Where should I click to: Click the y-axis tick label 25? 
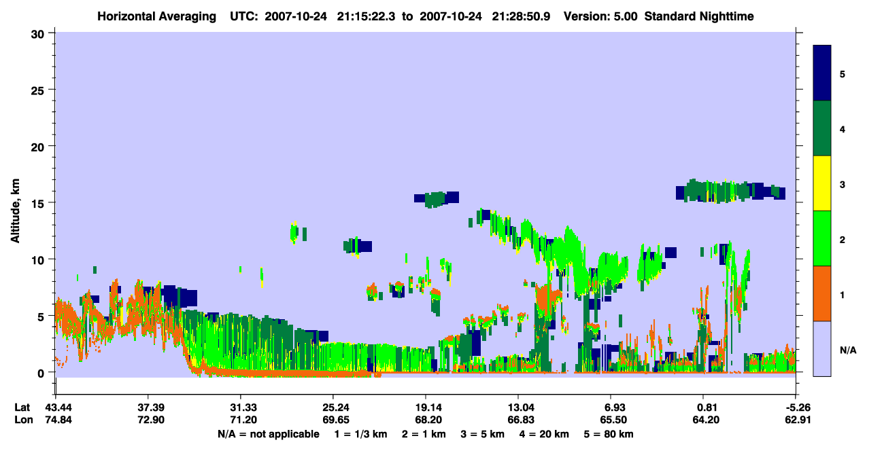pyautogui.click(x=39, y=90)
